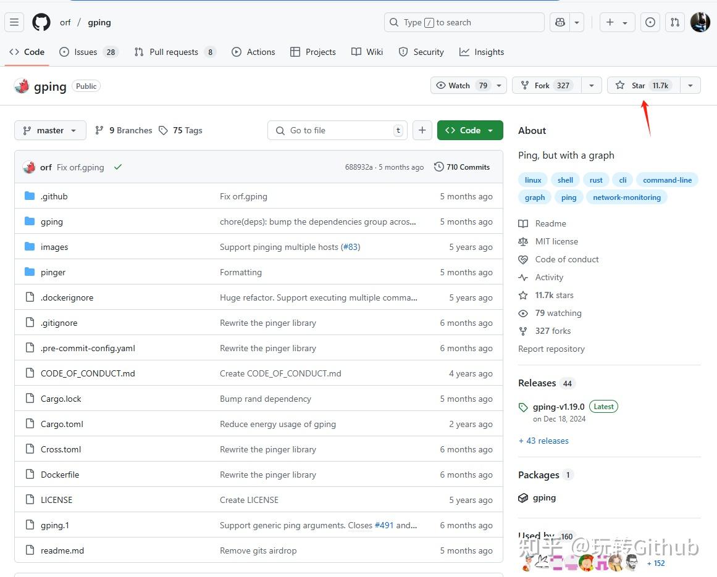Open the .dockerignore file
The width and height of the screenshot is (717, 577).
click(67, 297)
